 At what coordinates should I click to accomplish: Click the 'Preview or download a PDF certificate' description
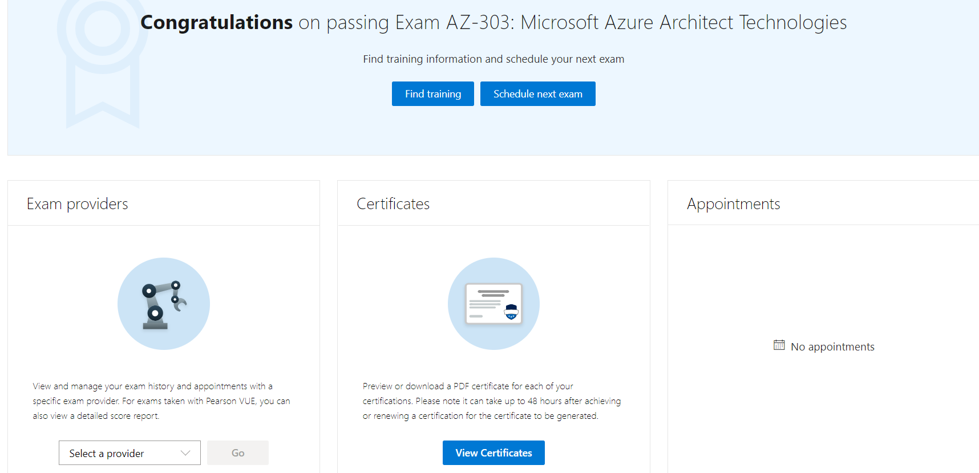click(492, 401)
